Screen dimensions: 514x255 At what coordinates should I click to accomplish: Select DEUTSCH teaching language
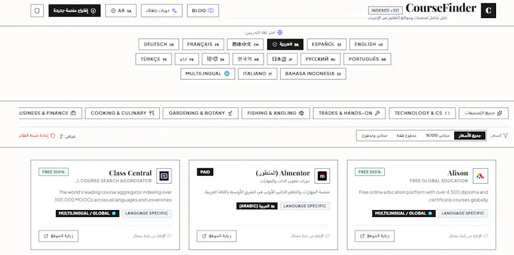(x=159, y=44)
